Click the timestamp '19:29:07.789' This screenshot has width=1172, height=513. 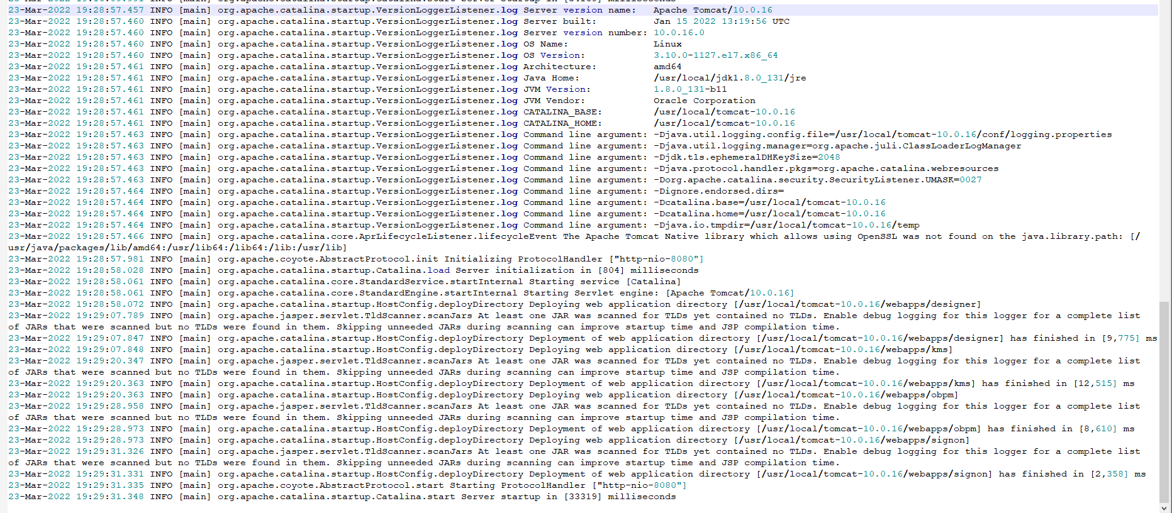pos(110,316)
